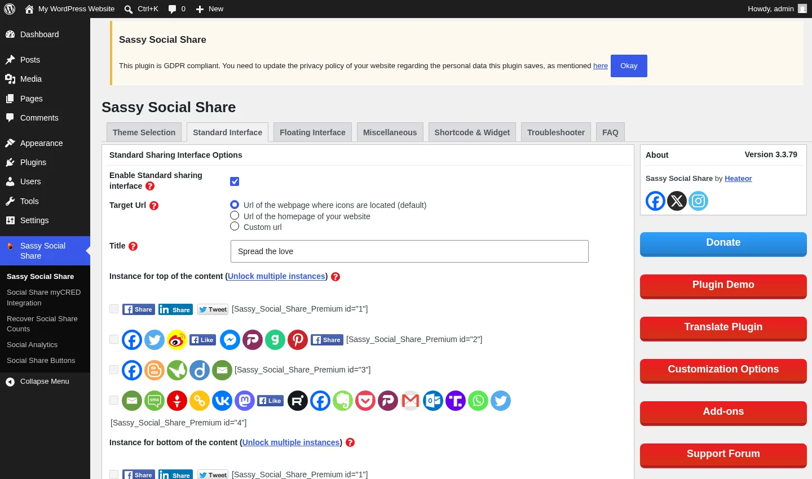Image resolution: width=812 pixels, height=479 pixels.
Task: Click the Evernote icon in the fourth row
Action: 343,401
